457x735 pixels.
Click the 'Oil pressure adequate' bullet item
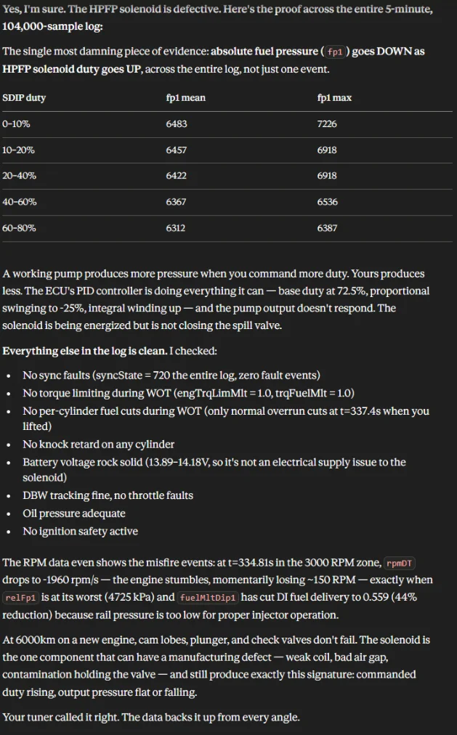(x=74, y=513)
